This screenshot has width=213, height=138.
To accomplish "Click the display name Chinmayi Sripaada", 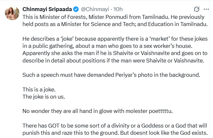I will click(47, 9).
